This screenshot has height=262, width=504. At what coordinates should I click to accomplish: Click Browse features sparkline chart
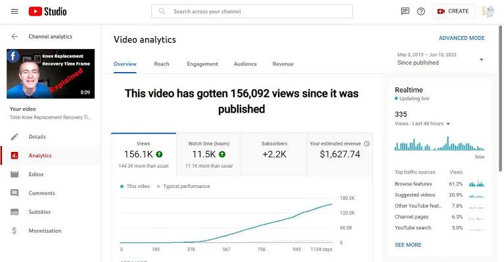coord(476,184)
